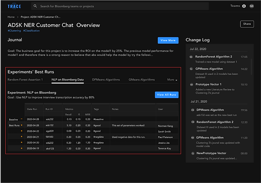
Task: Focus the Bloomberg teams search field
Action: tap(120, 6)
